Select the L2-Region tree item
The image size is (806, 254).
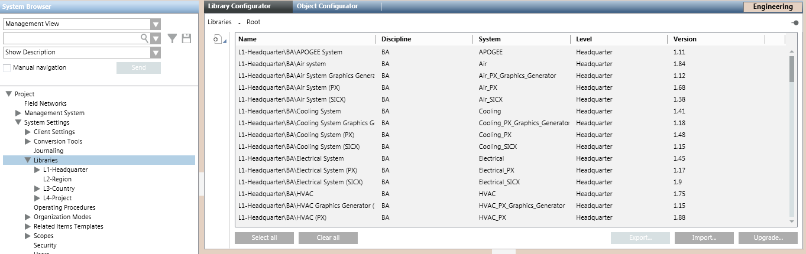click(57, 180)
